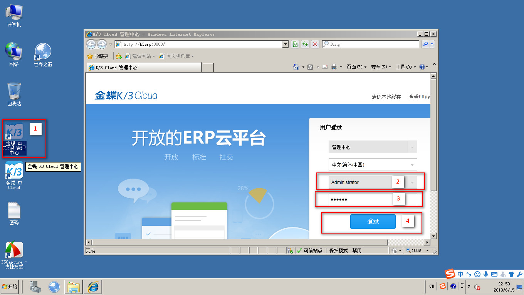Click the Home icon in IE command bar
This screenshot has width=524, height=295.
pos(296,67)
